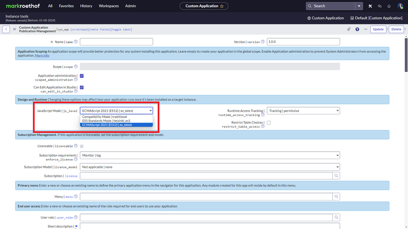The width and height of the screenshot is (408, 229).
Task: Open the Admin menu
Action: (130, 6)
